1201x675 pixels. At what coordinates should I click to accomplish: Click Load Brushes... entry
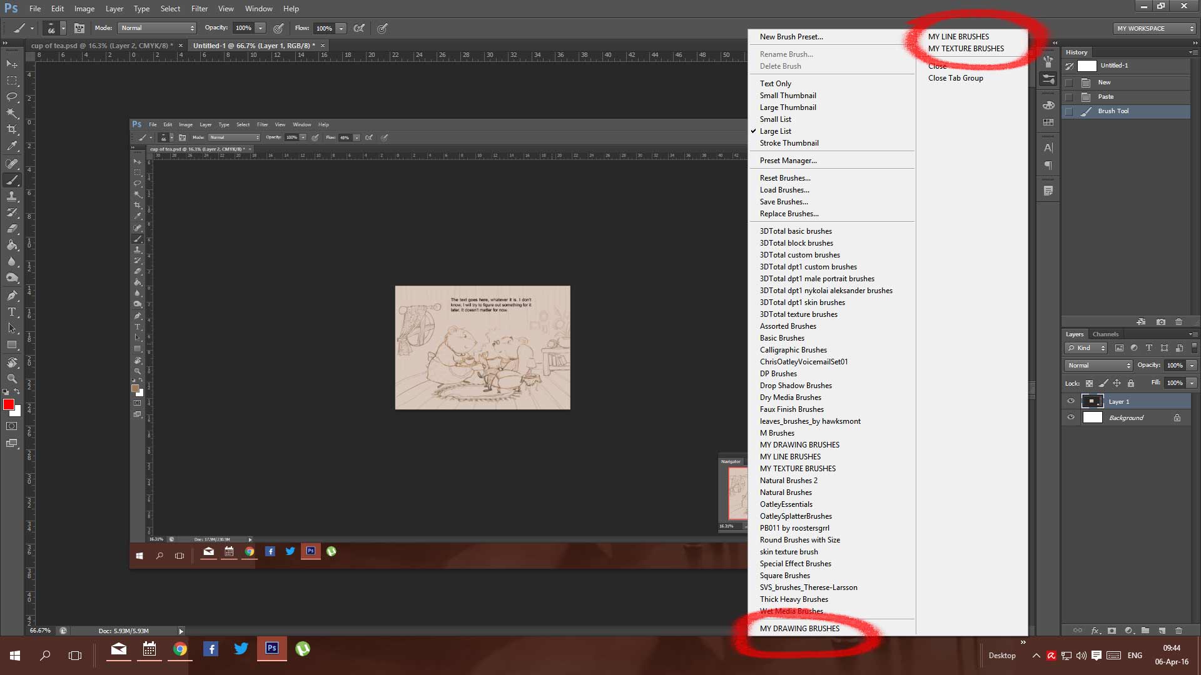[784, 190]
